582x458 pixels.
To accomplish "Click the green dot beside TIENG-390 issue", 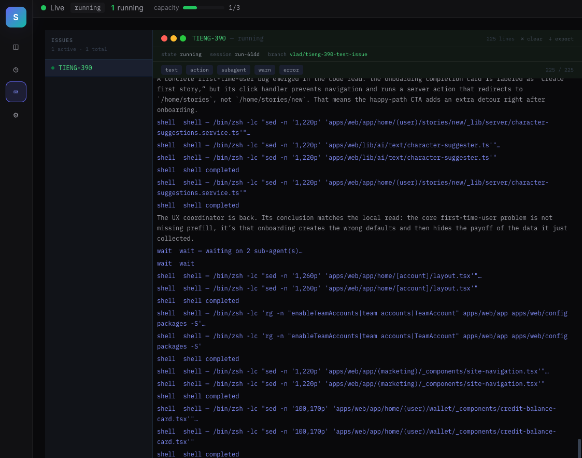I will pos(52,67).
